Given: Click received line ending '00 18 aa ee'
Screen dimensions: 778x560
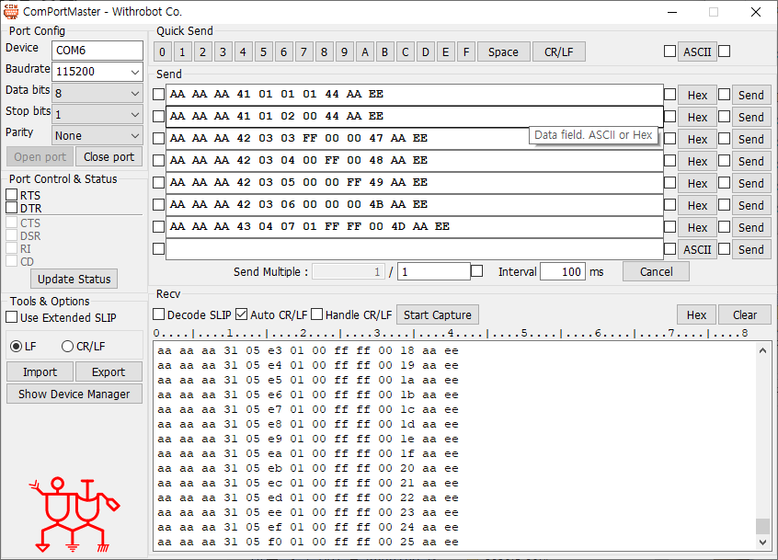Looking at the screenshot, I should pyautogui.click(x=308, y=350).
